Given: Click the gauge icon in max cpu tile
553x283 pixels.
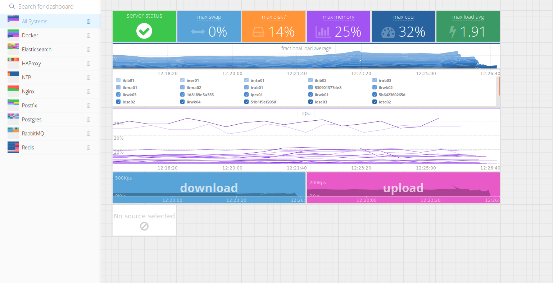Looking at the screenshot, I should tap(388, 32).
